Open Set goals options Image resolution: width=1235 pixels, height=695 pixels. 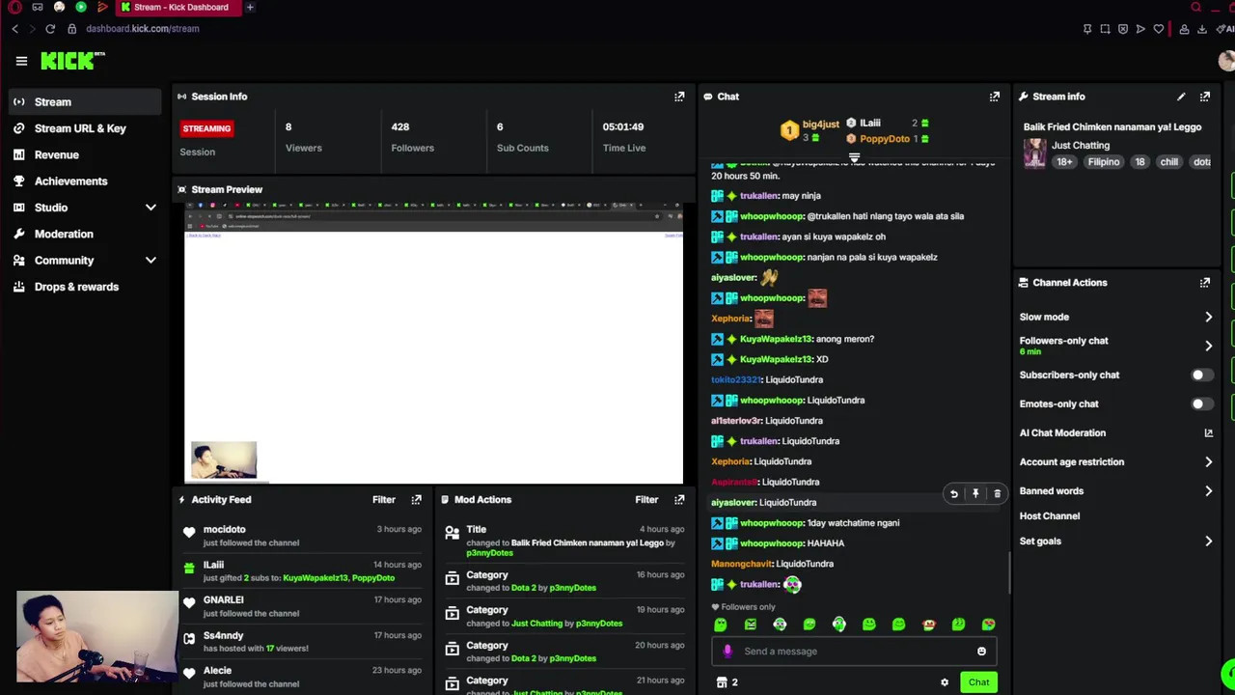[x=1116, y=542]
